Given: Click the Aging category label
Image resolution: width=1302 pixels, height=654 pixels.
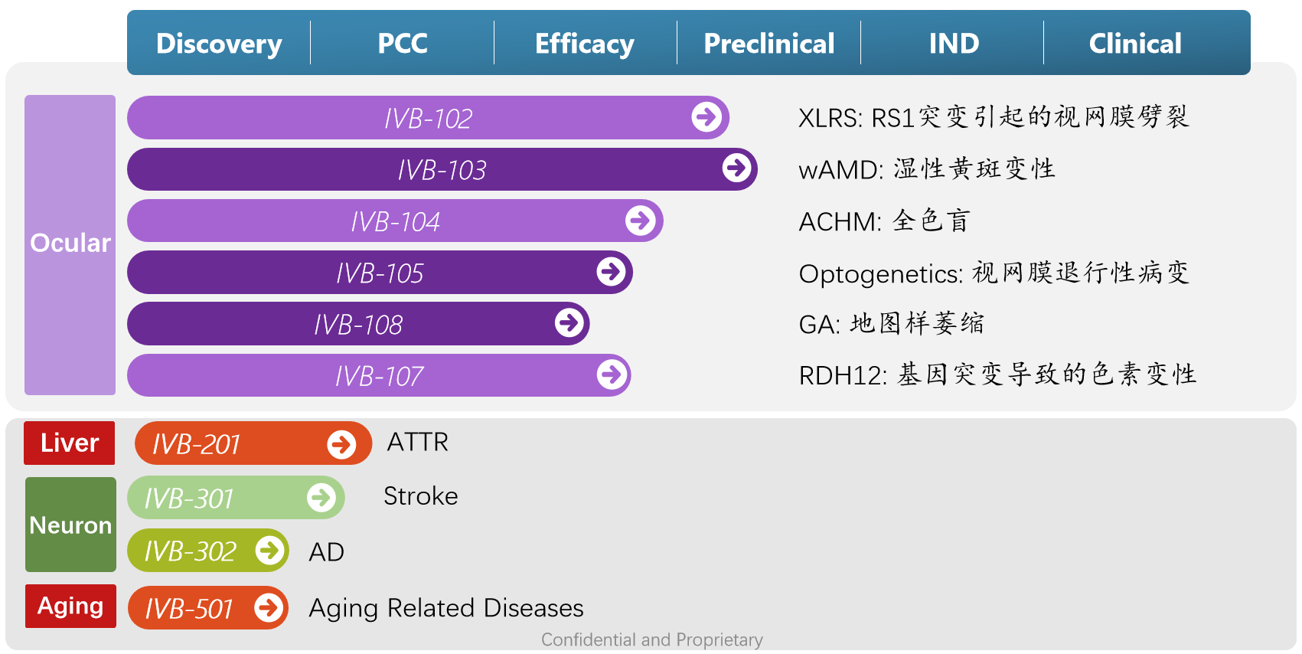Looking at the screenshot, I should 70,606.
